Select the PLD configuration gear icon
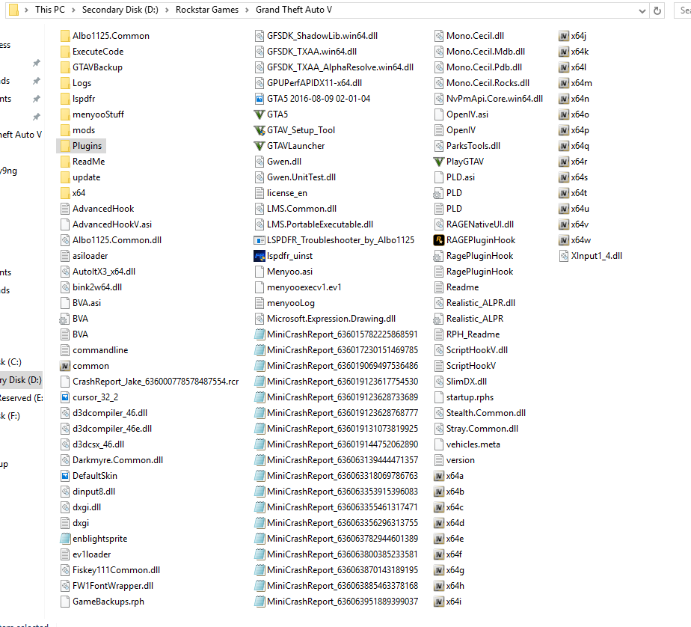The image size is (691, 627). 438,193
